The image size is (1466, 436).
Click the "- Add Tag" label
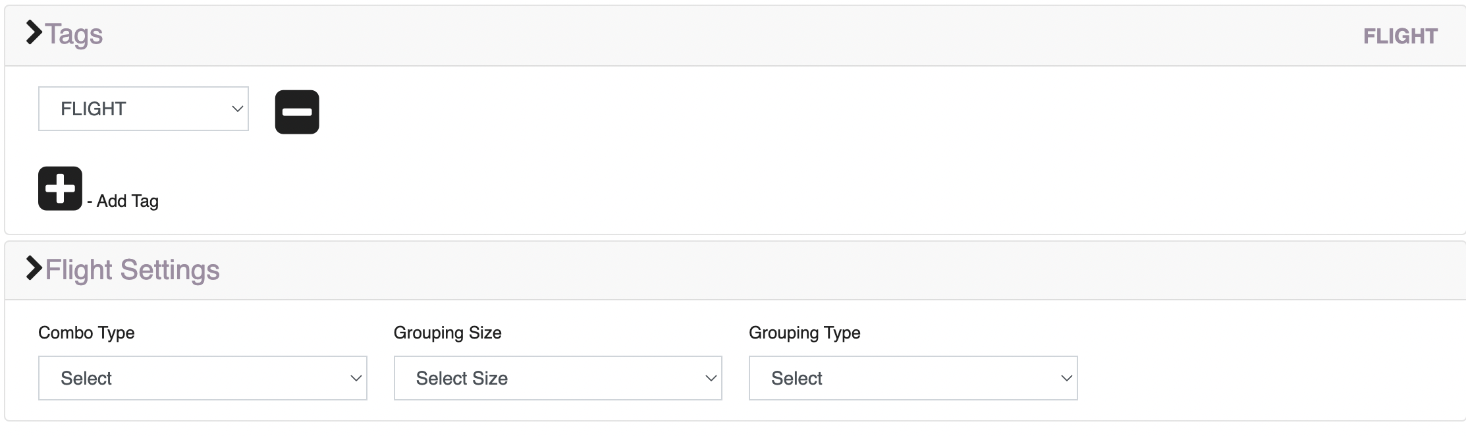123,201
